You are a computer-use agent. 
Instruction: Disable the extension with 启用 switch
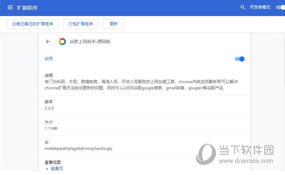pos(240,59)
